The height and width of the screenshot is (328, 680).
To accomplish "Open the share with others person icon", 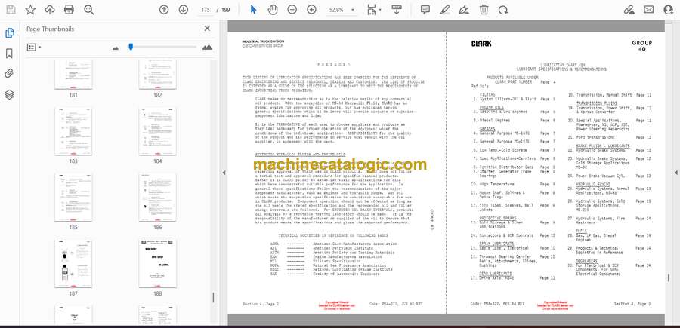I will point(669,10).
